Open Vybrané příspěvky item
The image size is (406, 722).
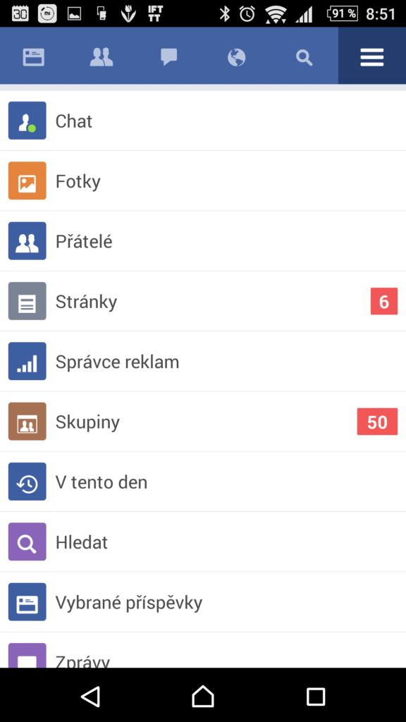203,602
